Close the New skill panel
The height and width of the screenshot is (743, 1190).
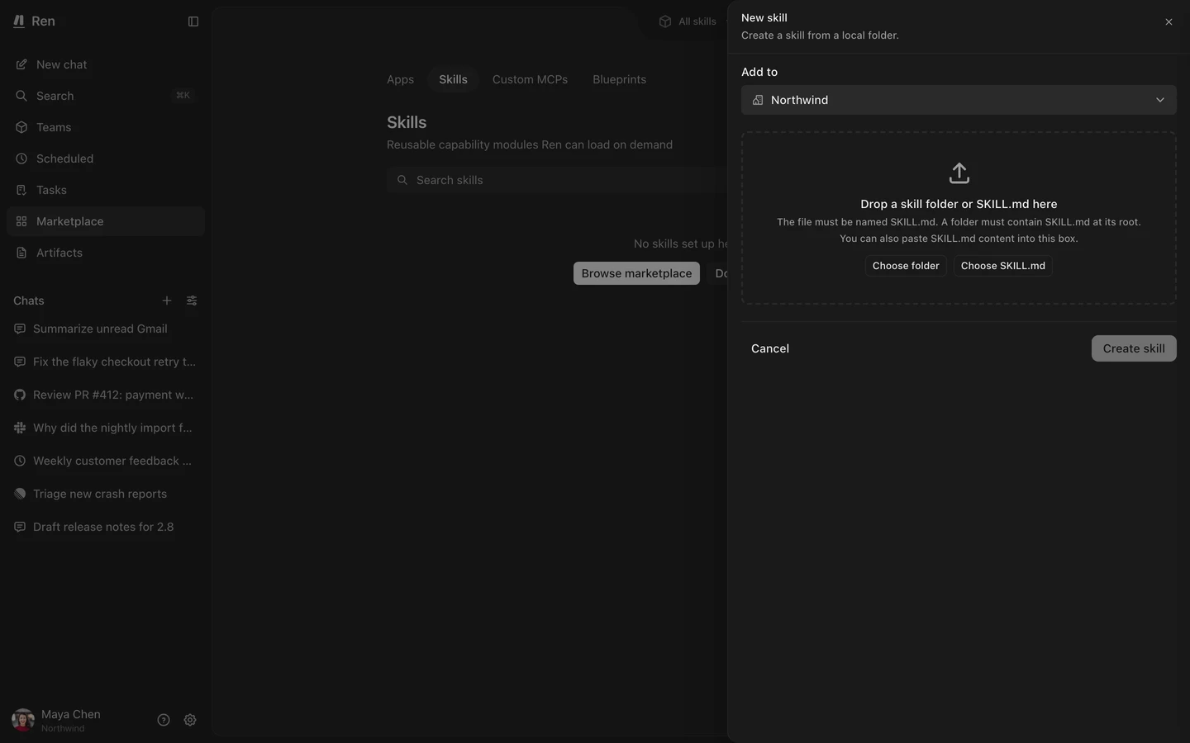pyautogui.click(x=1169, y=22)
